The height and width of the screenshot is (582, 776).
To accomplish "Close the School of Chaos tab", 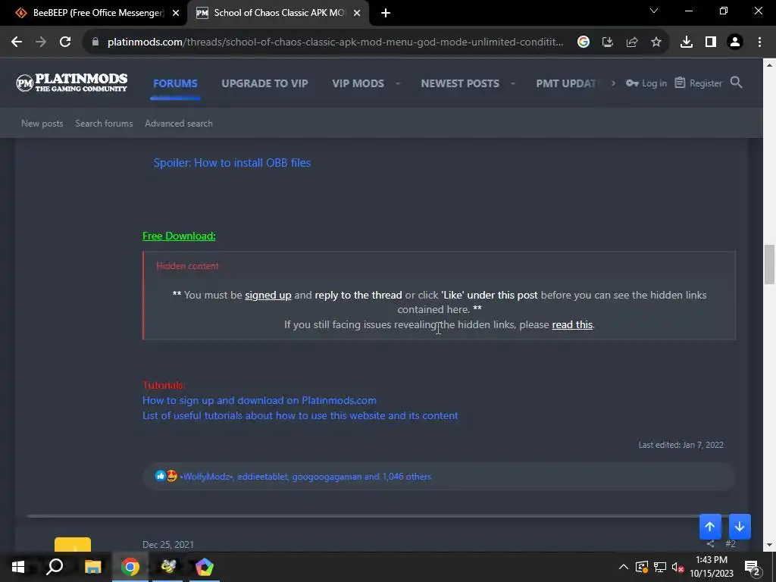I will coord(357,13).
